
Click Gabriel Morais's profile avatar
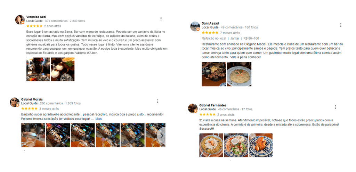click(15, 102)
